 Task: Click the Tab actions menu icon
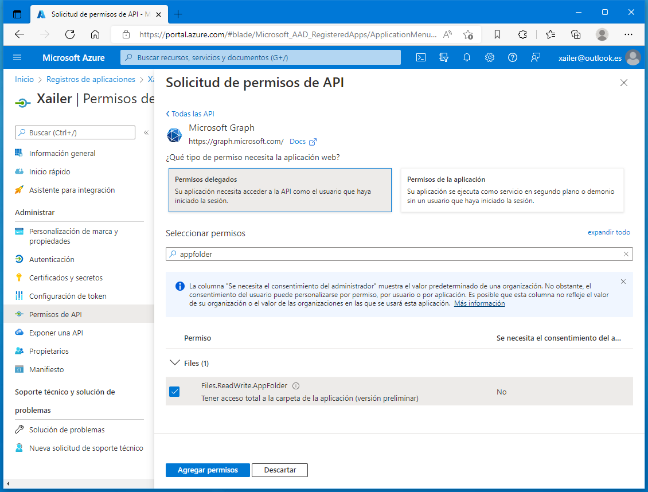point(17,14)
